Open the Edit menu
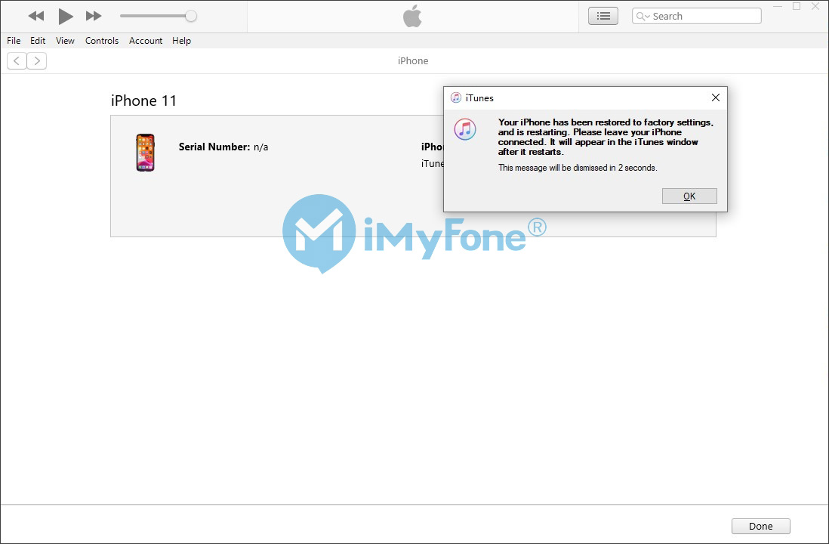The width and height of the screenshot is (829, 544). (x=38, y=41)
